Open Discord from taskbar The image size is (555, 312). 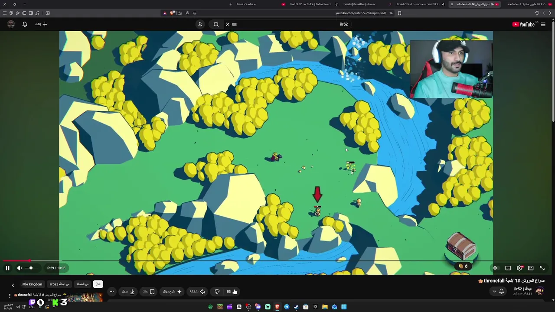pyautogui.click(x=258, y=307)
